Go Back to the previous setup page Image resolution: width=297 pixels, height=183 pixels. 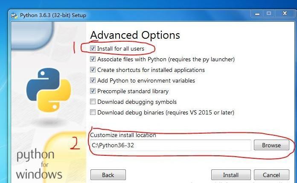point(108,175)
